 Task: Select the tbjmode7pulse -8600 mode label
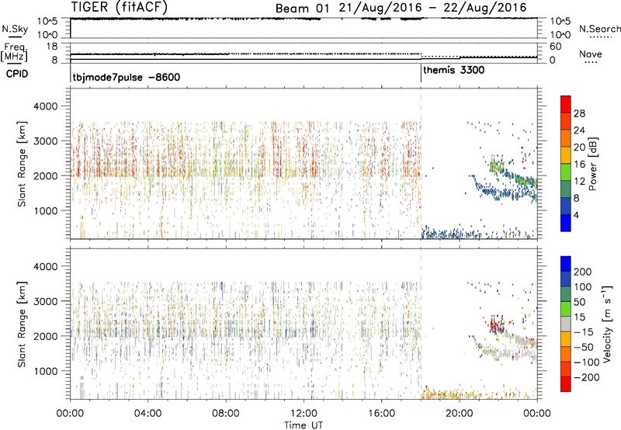pyautogui.click(x=127, y=77)
